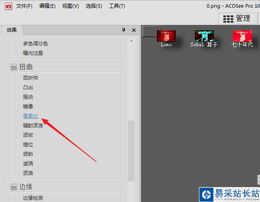
Task: Choose the 边缘检测 edge detection effect
Action: coord(33,198)
